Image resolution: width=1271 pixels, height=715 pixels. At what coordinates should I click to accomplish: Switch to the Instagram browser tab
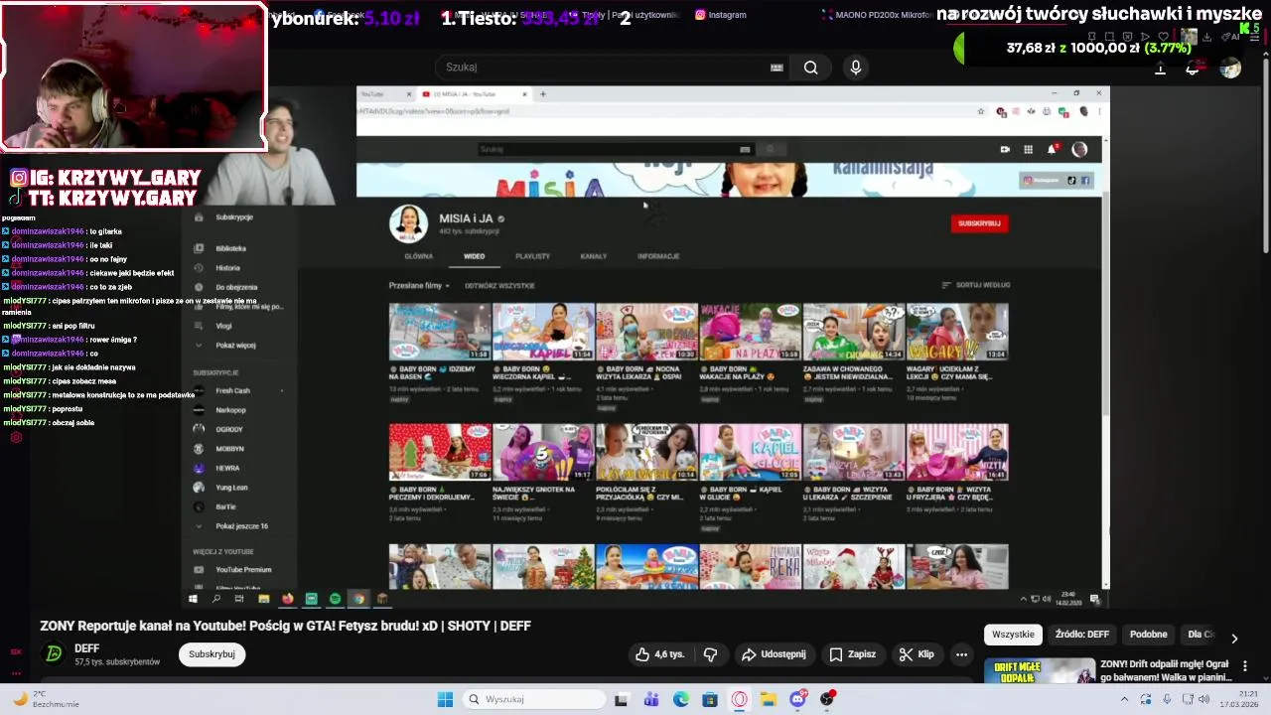click(x=721, y=15)
